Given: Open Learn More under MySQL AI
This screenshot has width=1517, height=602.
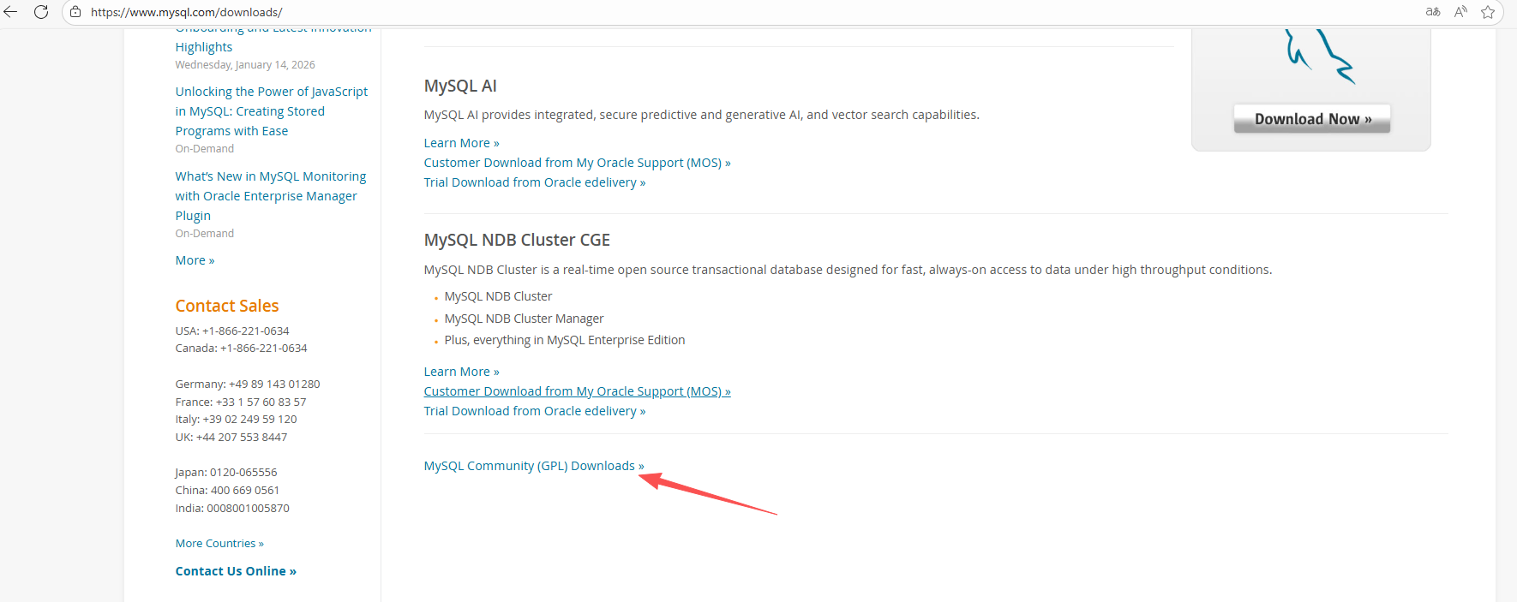Looking at the screenshot, I should tap(461, 143).
